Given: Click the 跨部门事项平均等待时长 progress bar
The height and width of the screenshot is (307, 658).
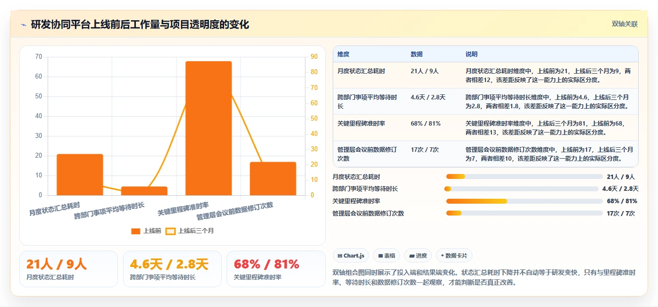Looking at the screenshot, I should pyautogui.click(x=521, y=189).
